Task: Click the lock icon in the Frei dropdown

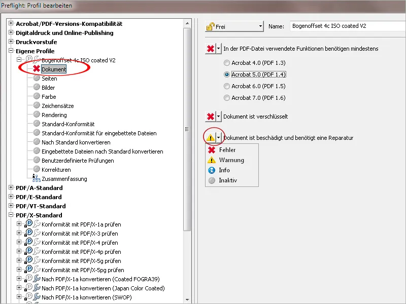Action: [x=211, y=26]
